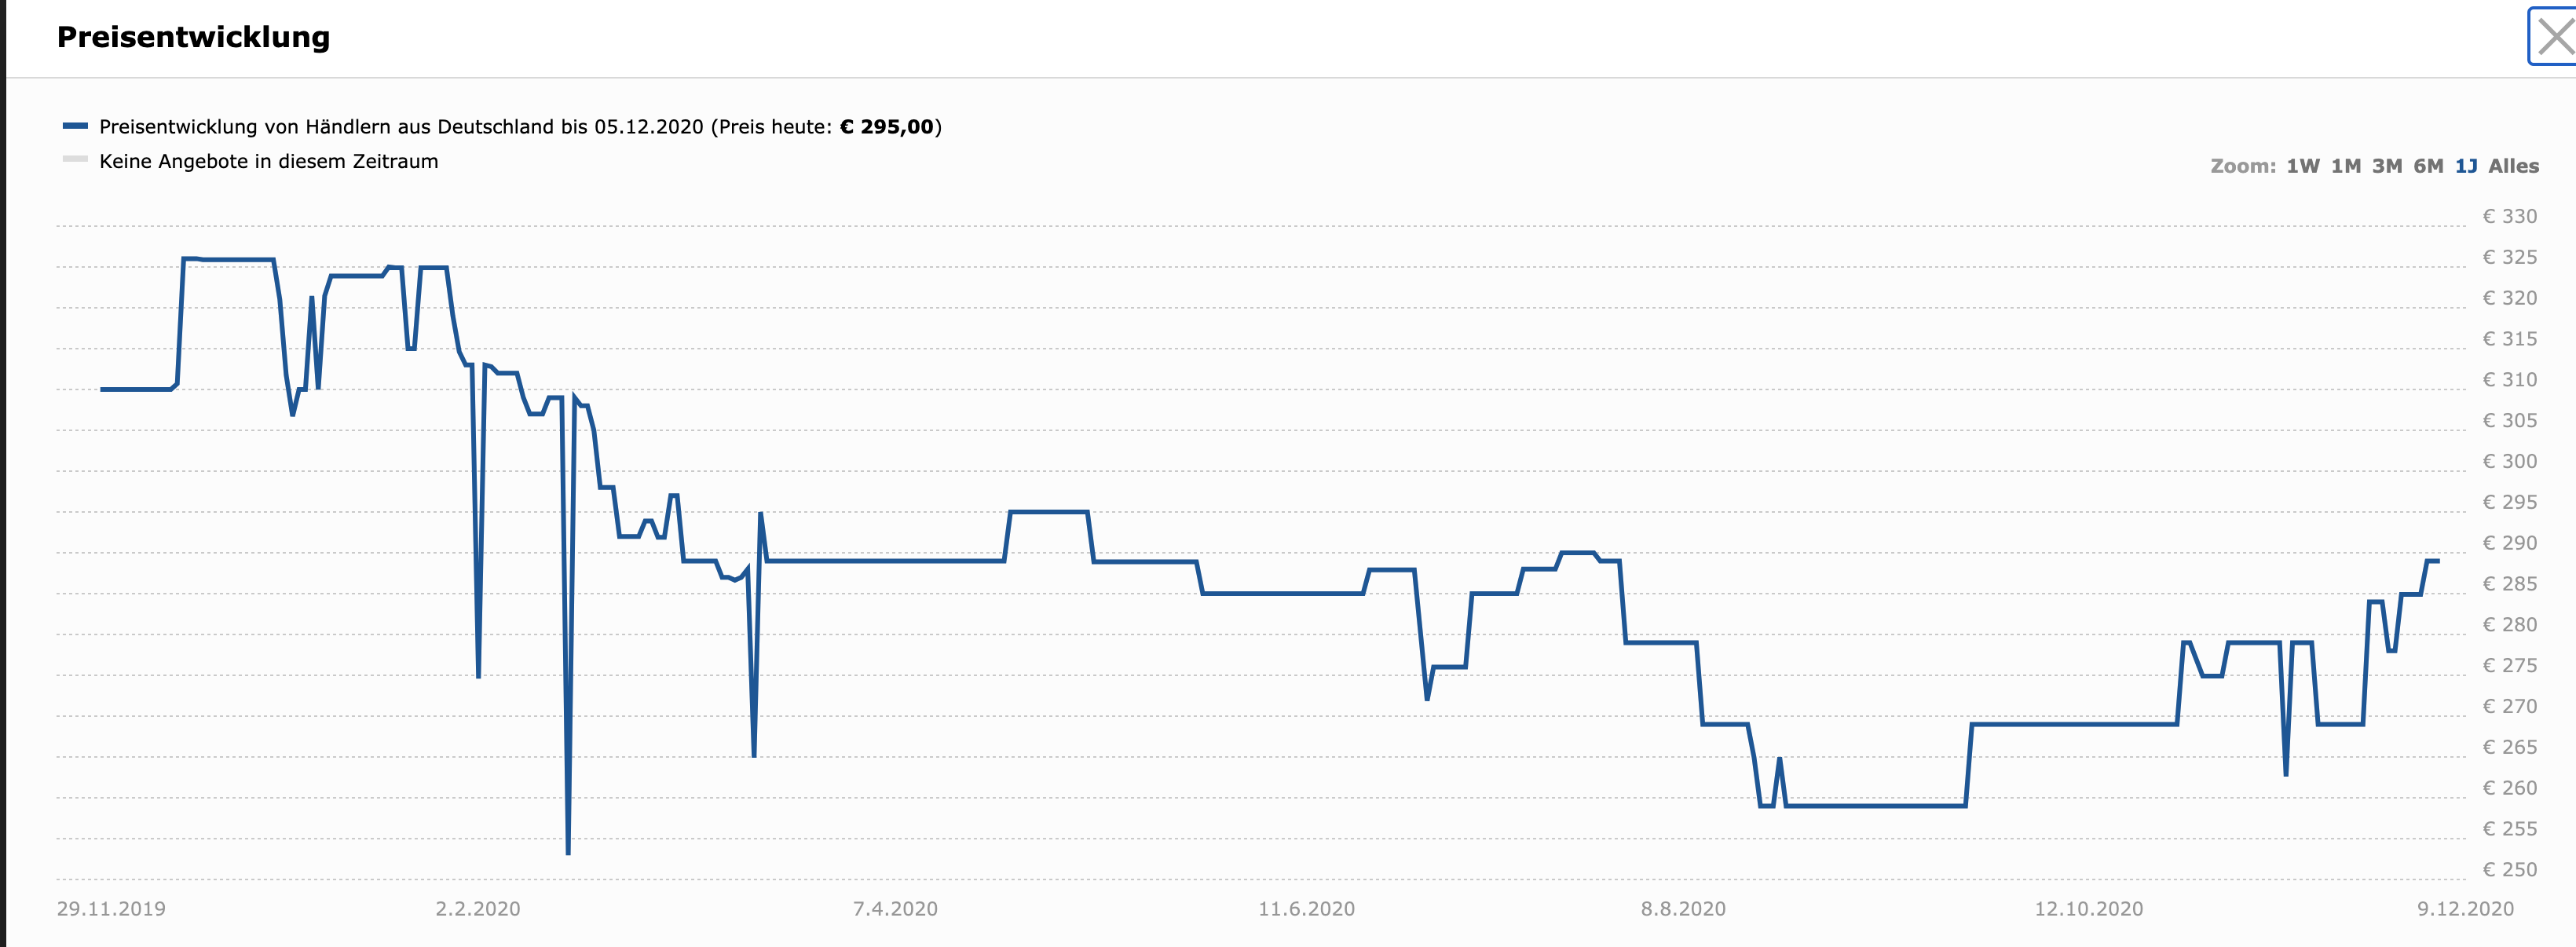Screen dimensions: 2576x947
Task: Click the 7.4.2020 date axis label
Action: coord(895,909)
